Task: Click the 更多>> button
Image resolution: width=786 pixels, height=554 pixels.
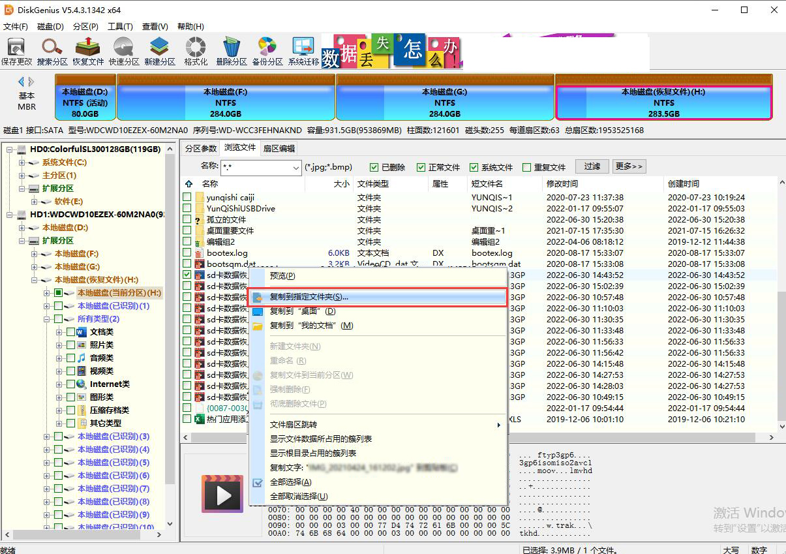Action: [629, 167]
